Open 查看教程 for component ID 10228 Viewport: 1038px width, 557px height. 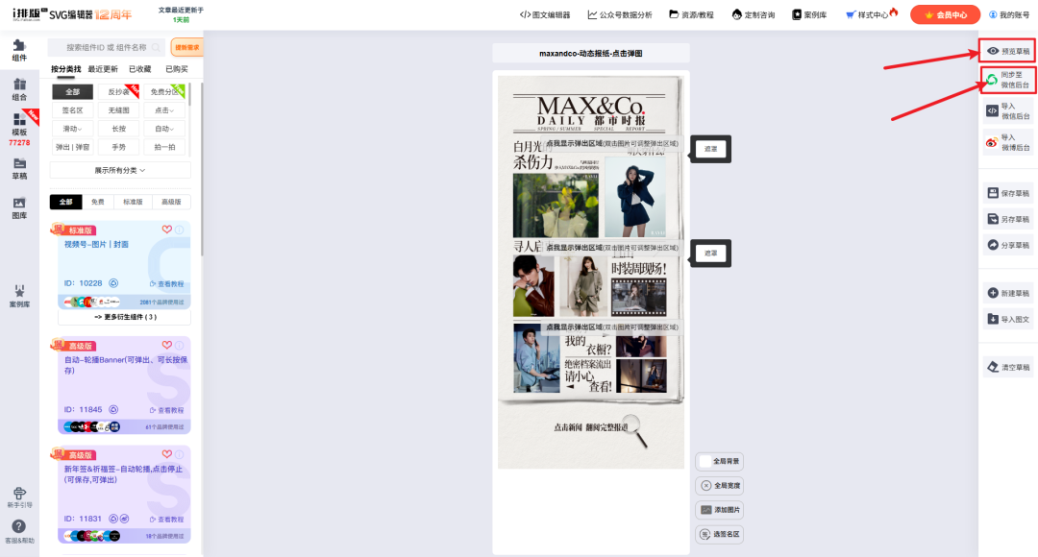(x=167, y=284)
